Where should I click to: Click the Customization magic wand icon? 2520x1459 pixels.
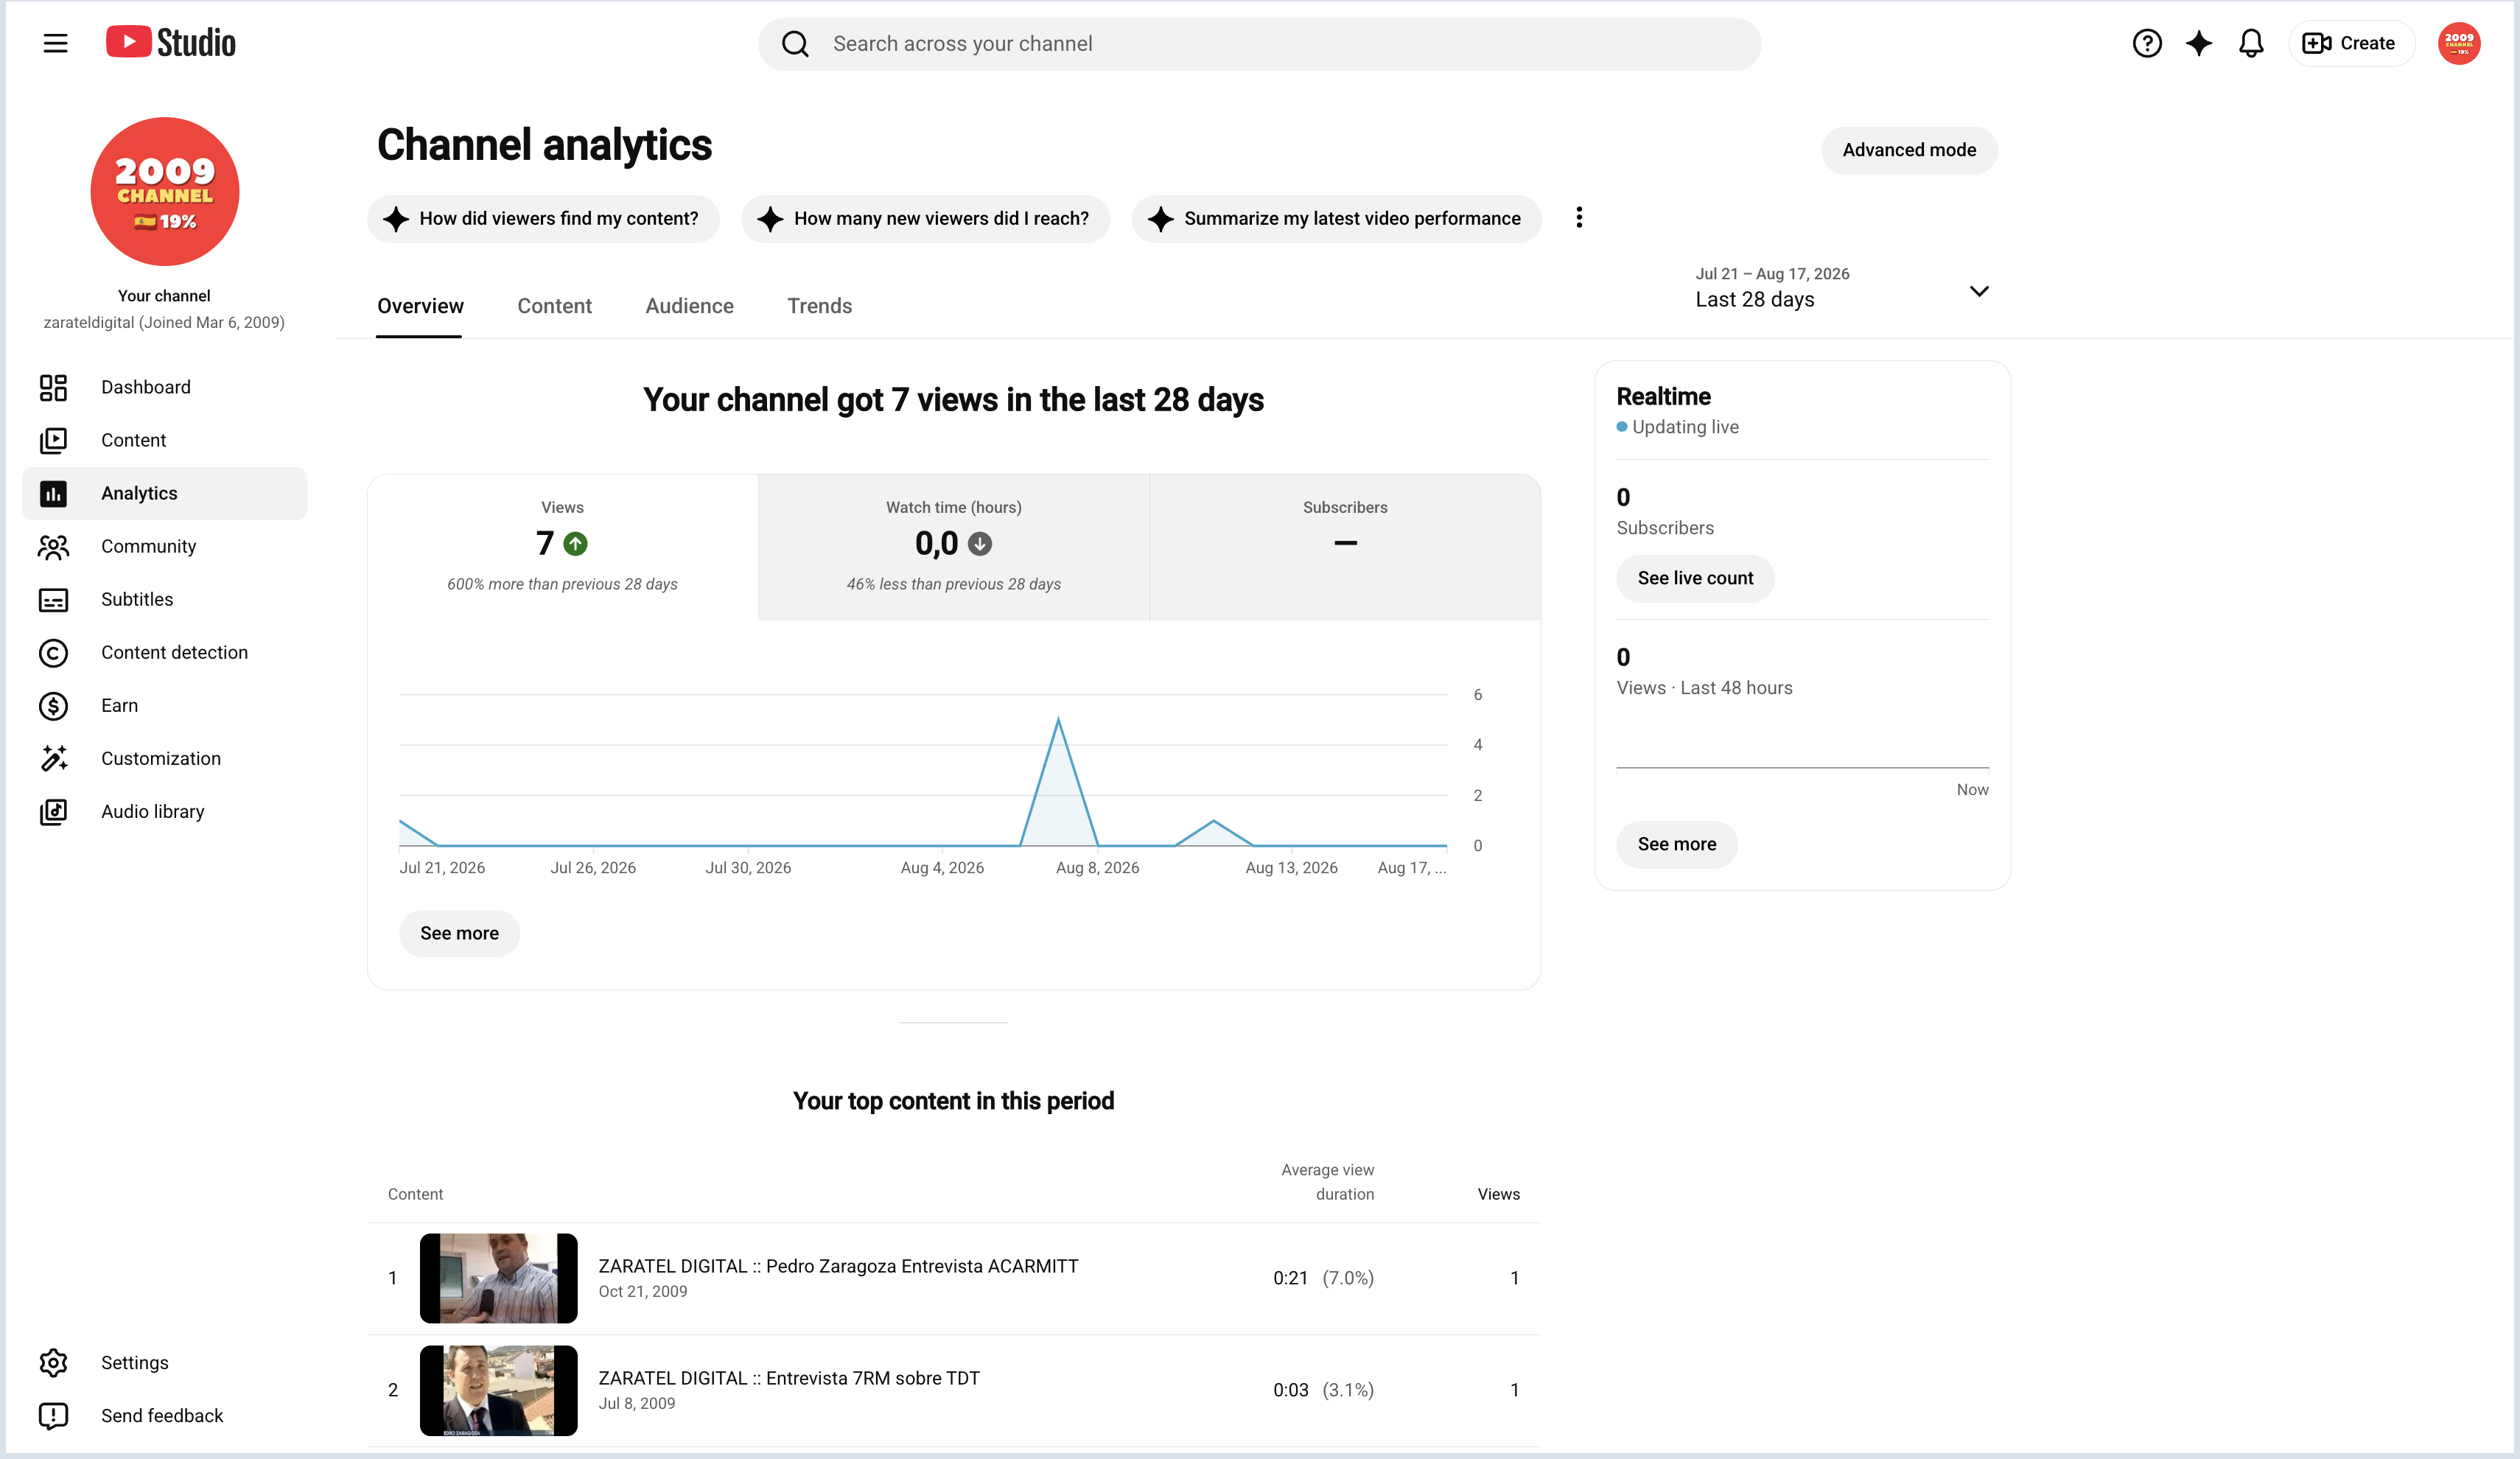53,758
